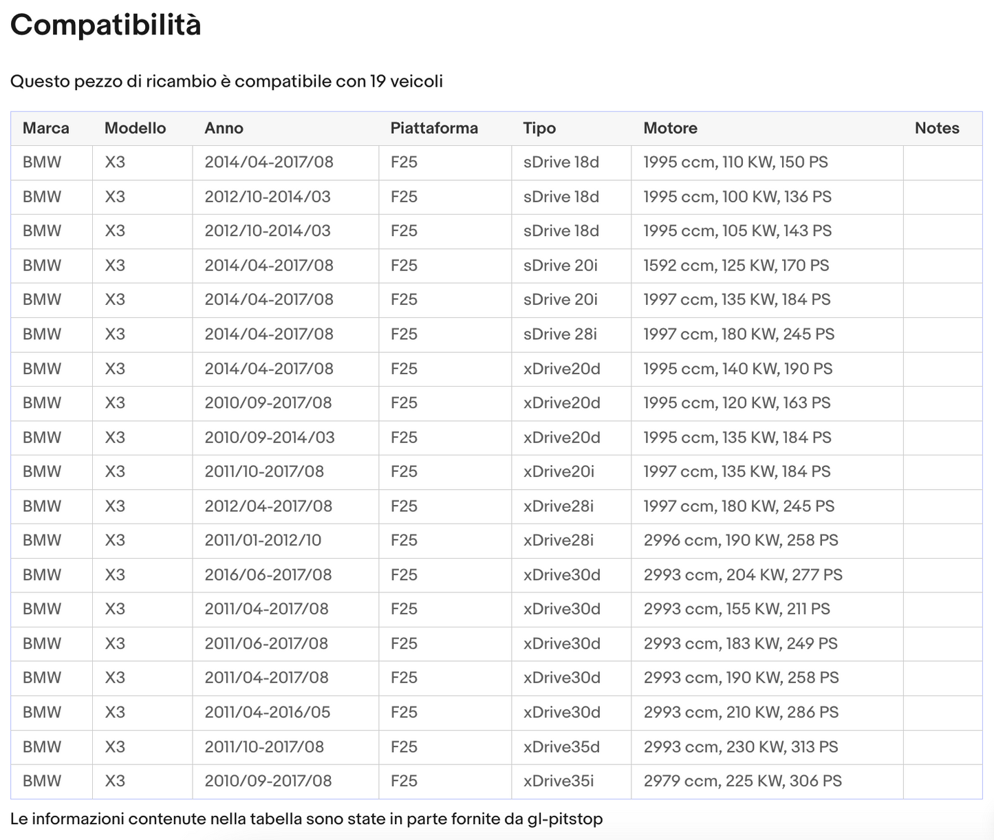This screenshot has height=840, width=994.
Task: Click the 2996 ccm, 190 KW engine cell
Action: click(740, 540)
